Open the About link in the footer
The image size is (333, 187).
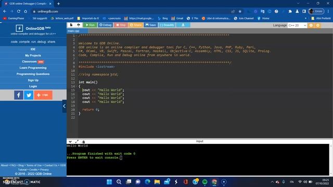pyautogui.click(x=4, y=165)
